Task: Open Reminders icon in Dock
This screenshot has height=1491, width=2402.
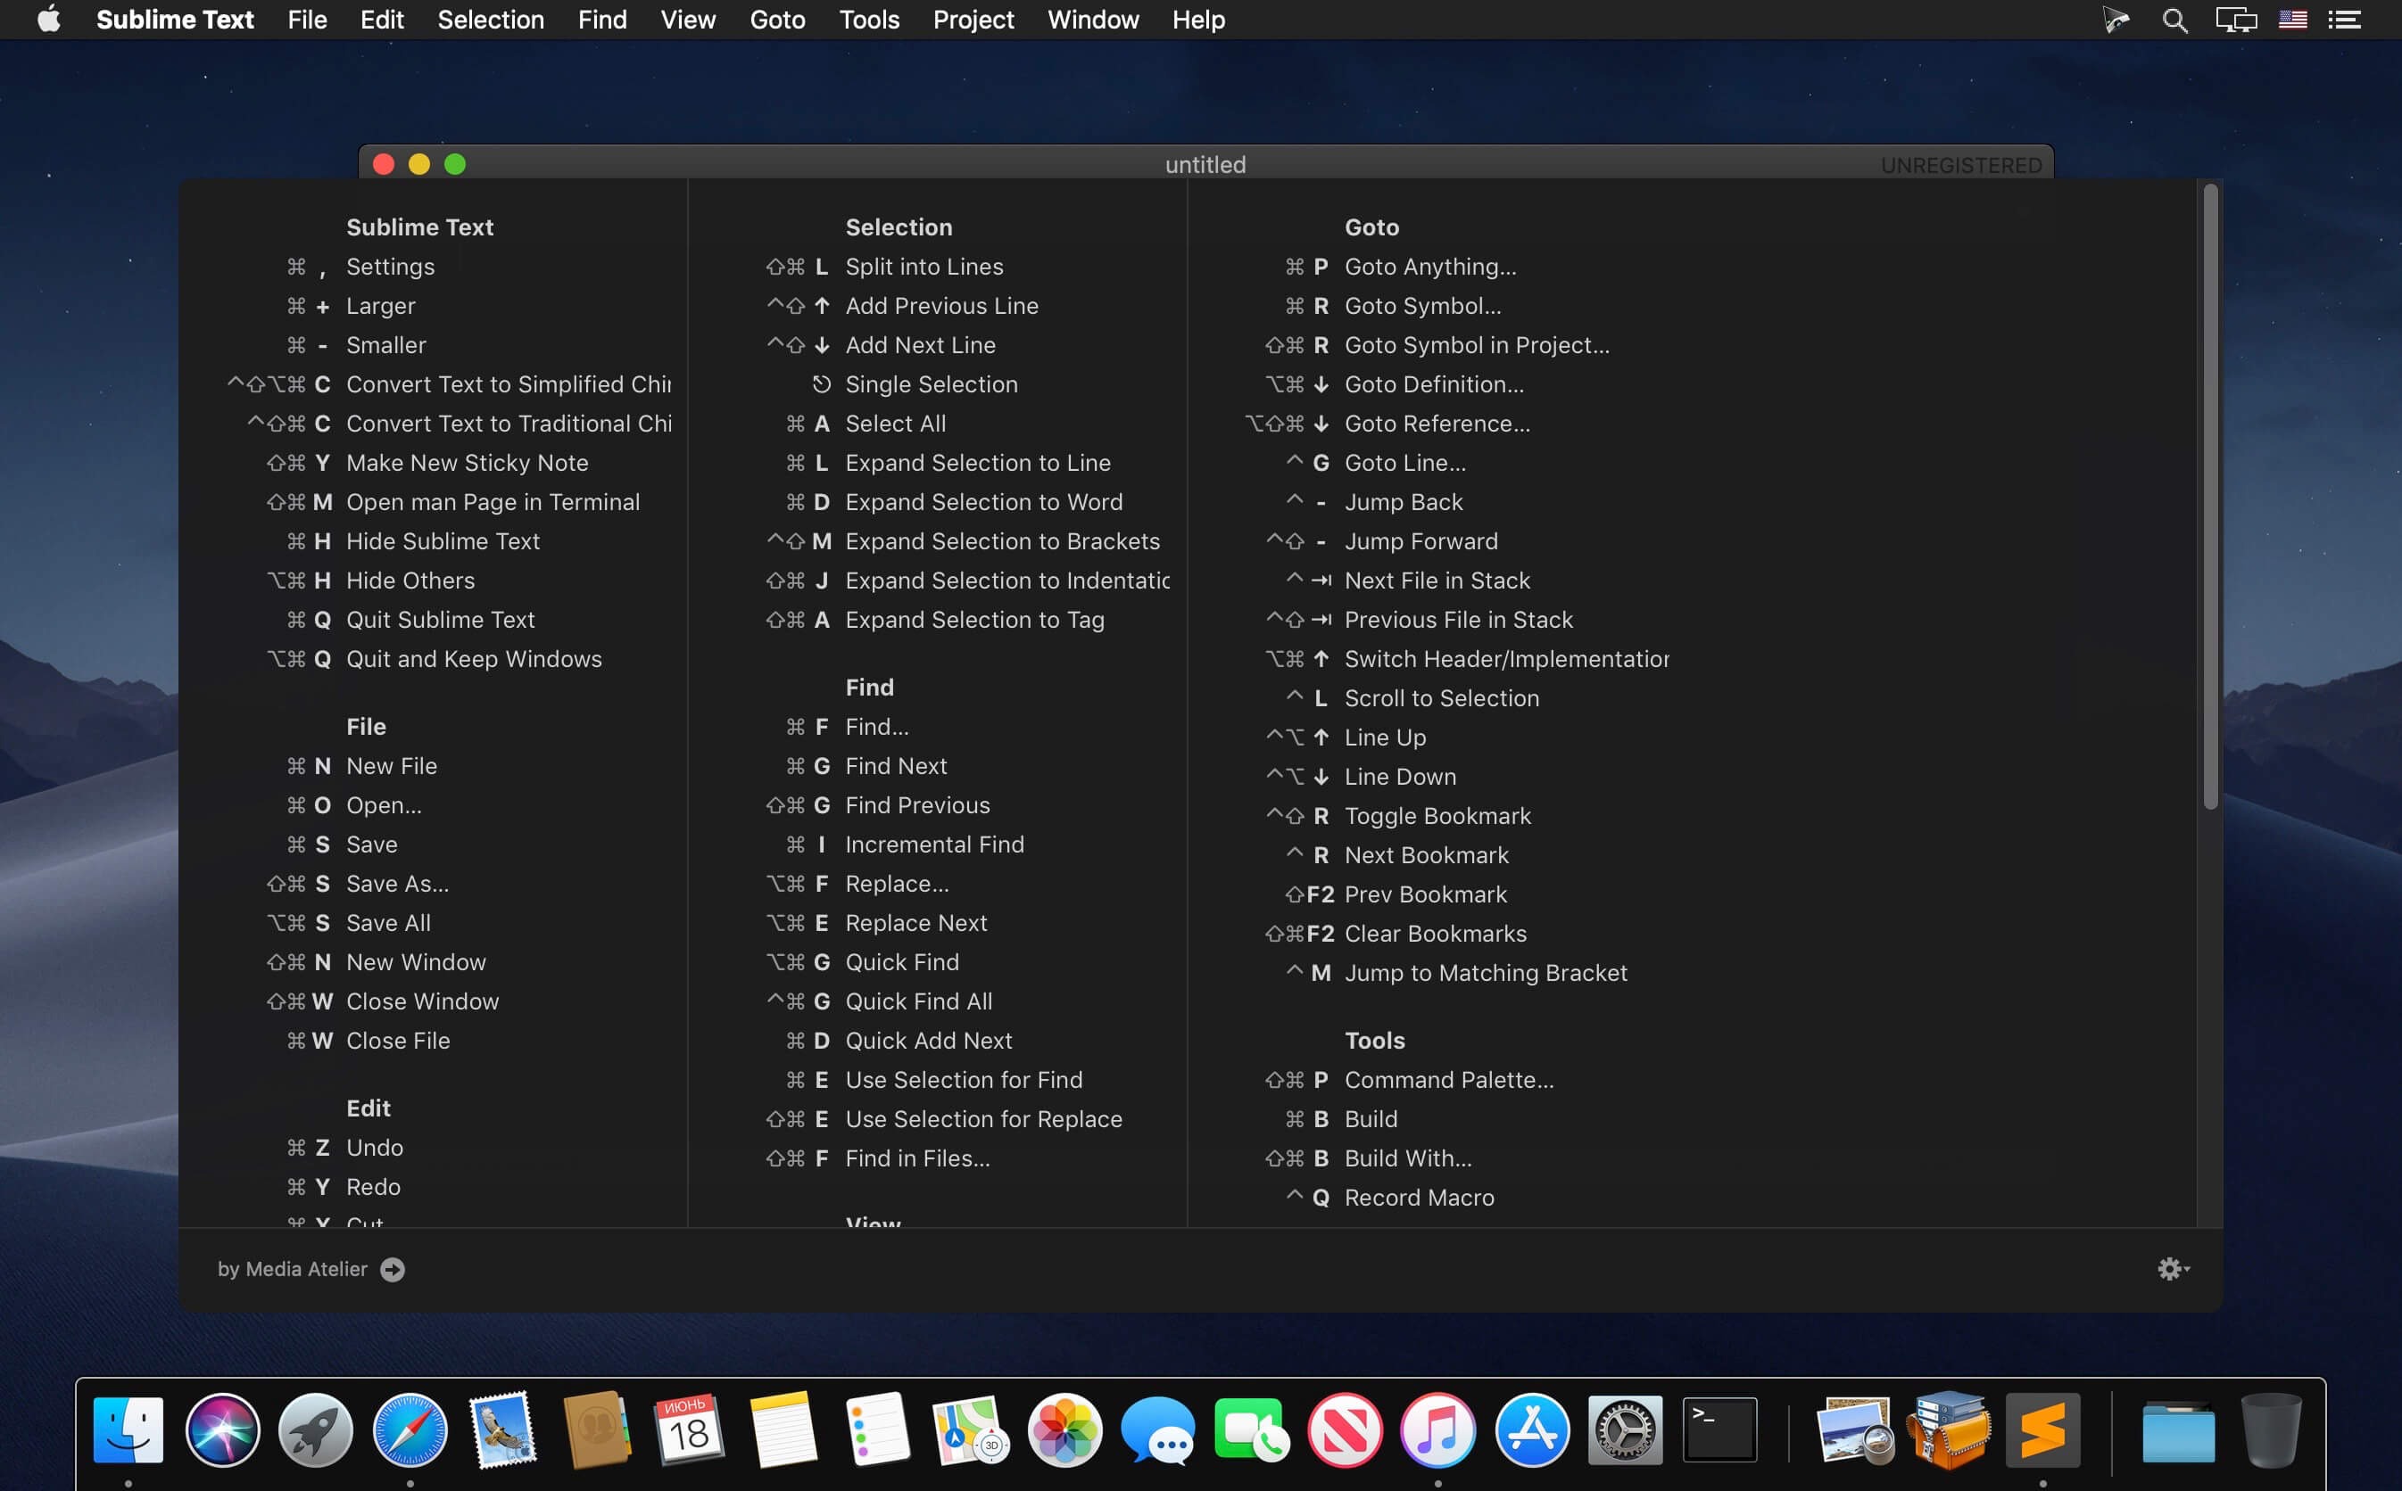Action: pos(877,1429)
